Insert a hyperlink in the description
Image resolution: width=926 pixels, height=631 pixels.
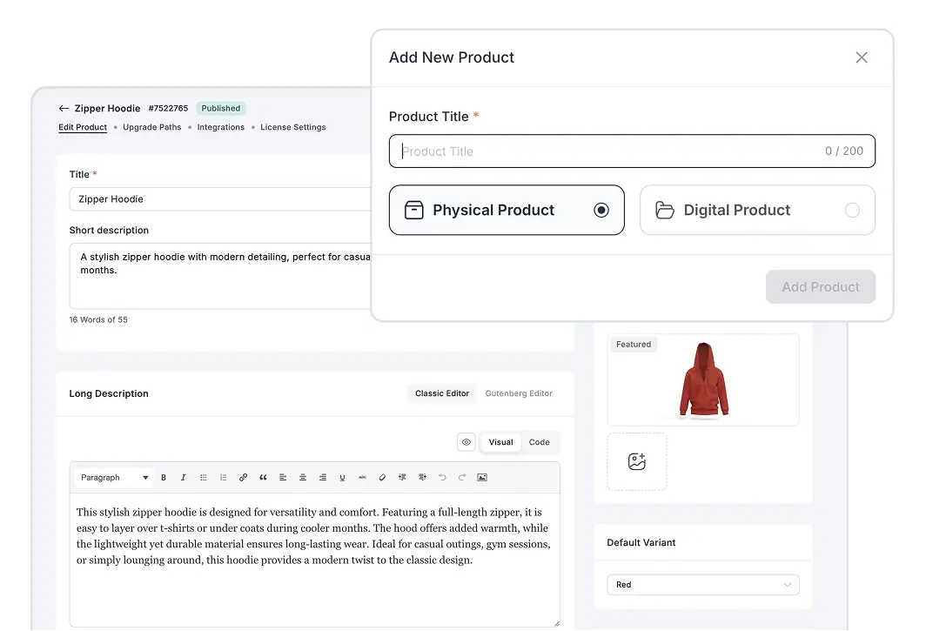pos(244,477)
